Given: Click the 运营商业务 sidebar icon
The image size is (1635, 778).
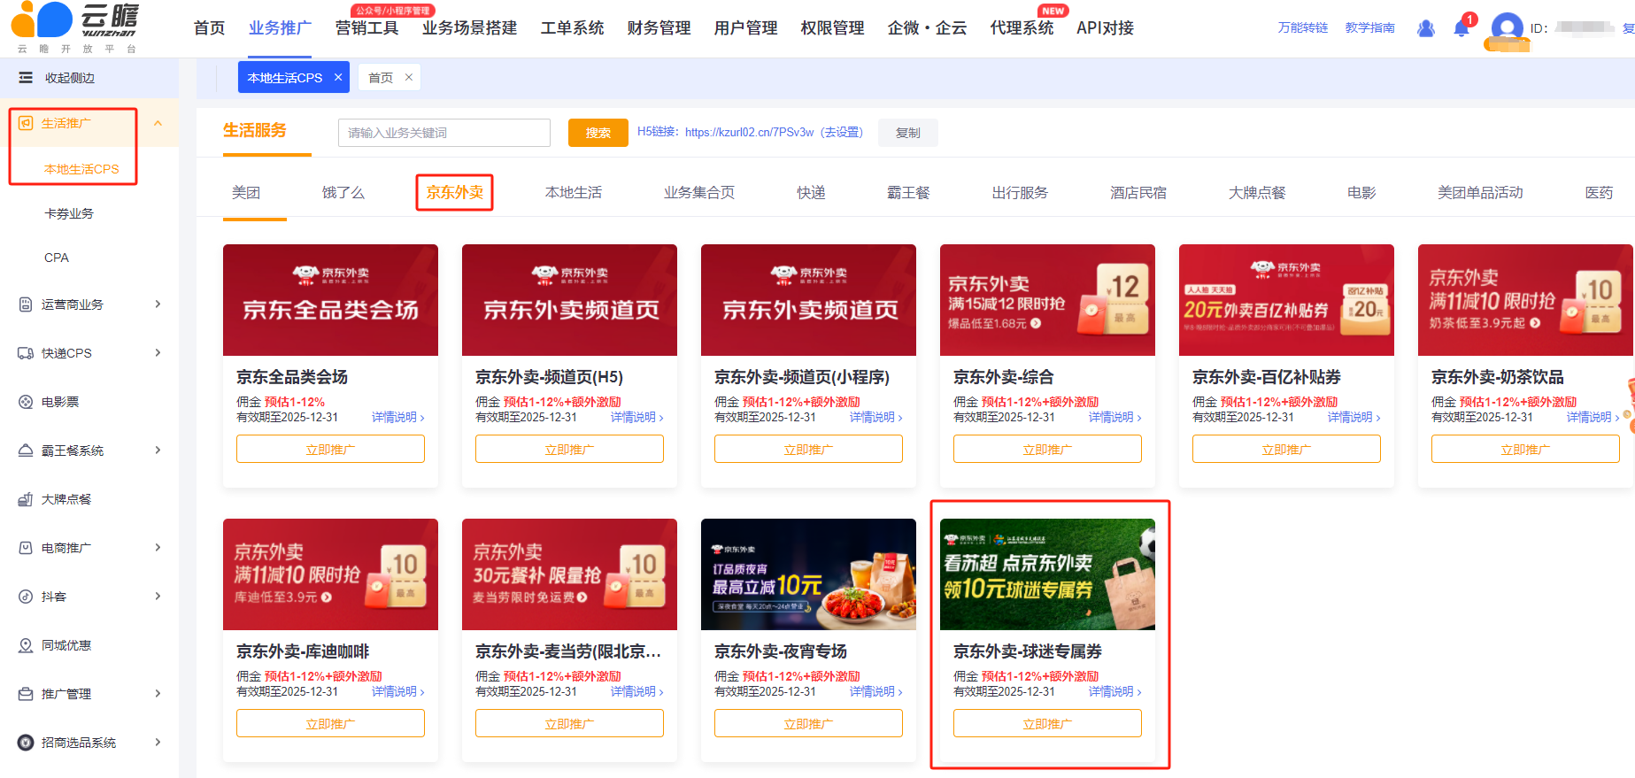Looking at the screenshot, I should pyautogui.click(x=26, y=304).
